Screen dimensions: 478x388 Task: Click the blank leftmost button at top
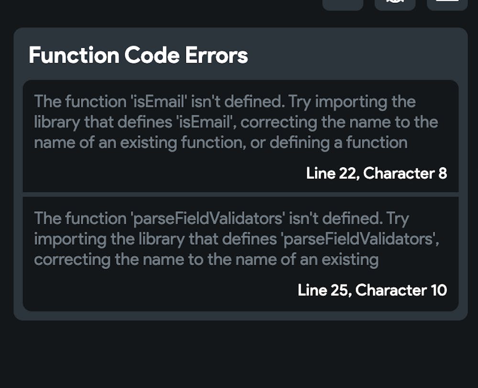343,4
